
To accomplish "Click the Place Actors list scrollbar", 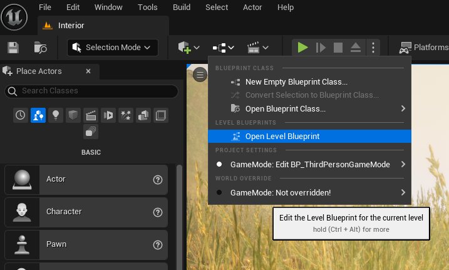I will [x=179, y=217].
